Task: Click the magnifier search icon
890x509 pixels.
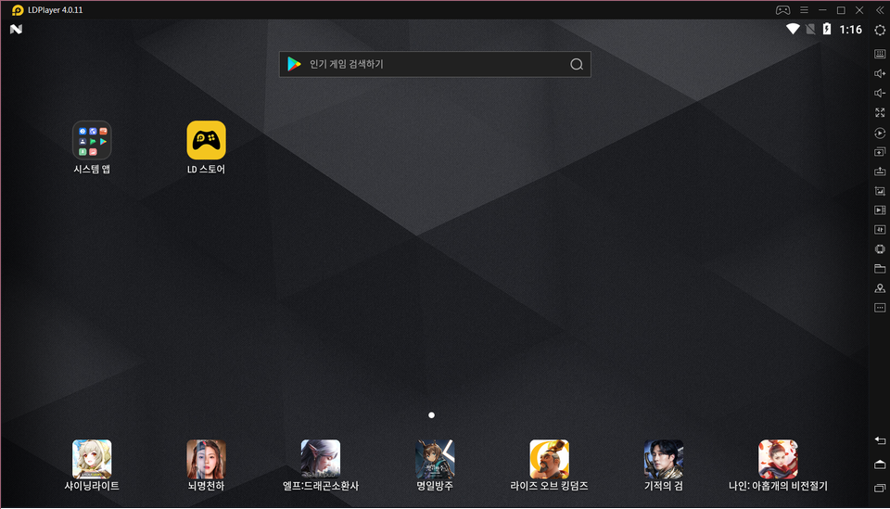Action: [x=577, y=64]
